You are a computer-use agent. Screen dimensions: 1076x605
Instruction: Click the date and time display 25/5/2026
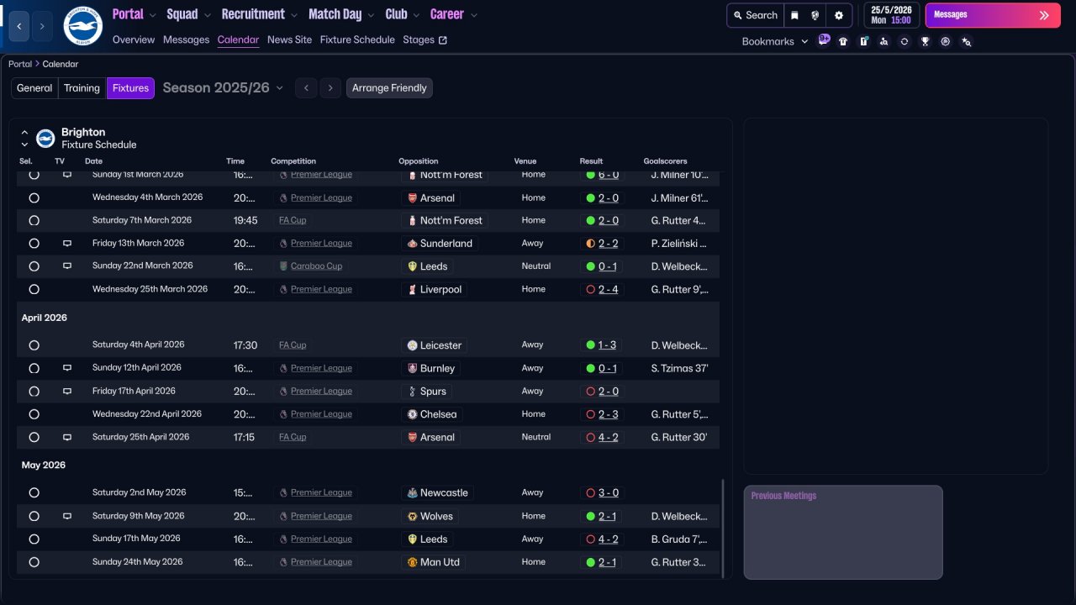891,15
